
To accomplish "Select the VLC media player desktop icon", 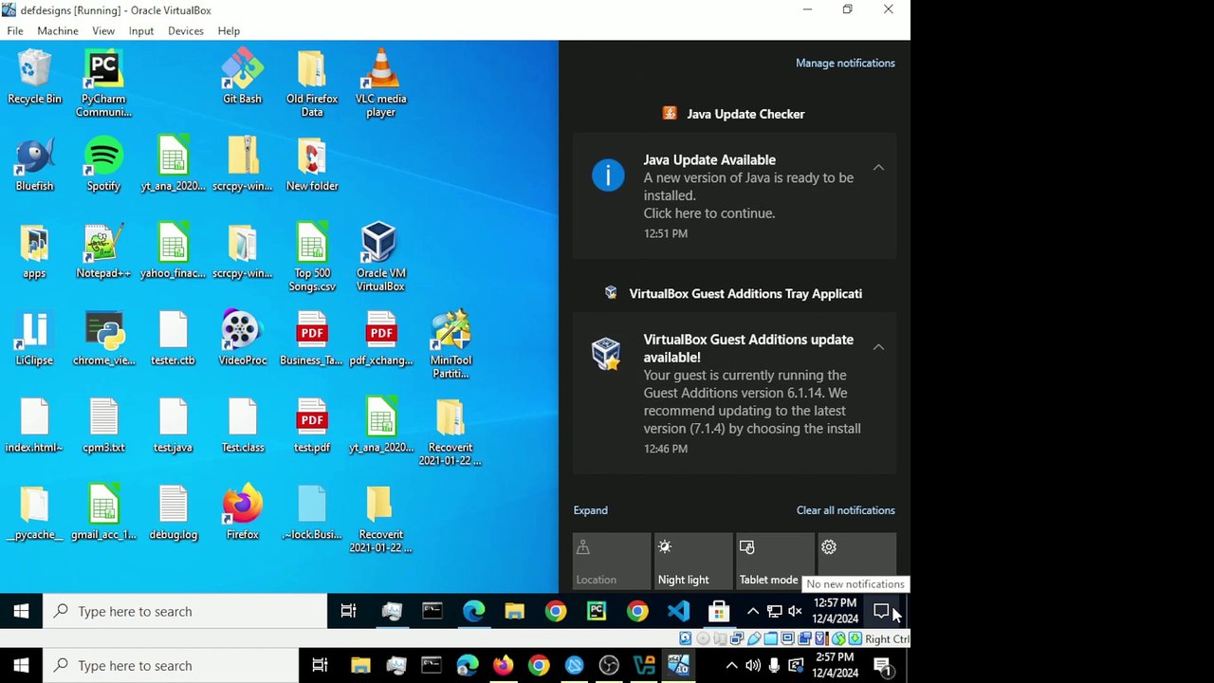I will coord(380,84).
